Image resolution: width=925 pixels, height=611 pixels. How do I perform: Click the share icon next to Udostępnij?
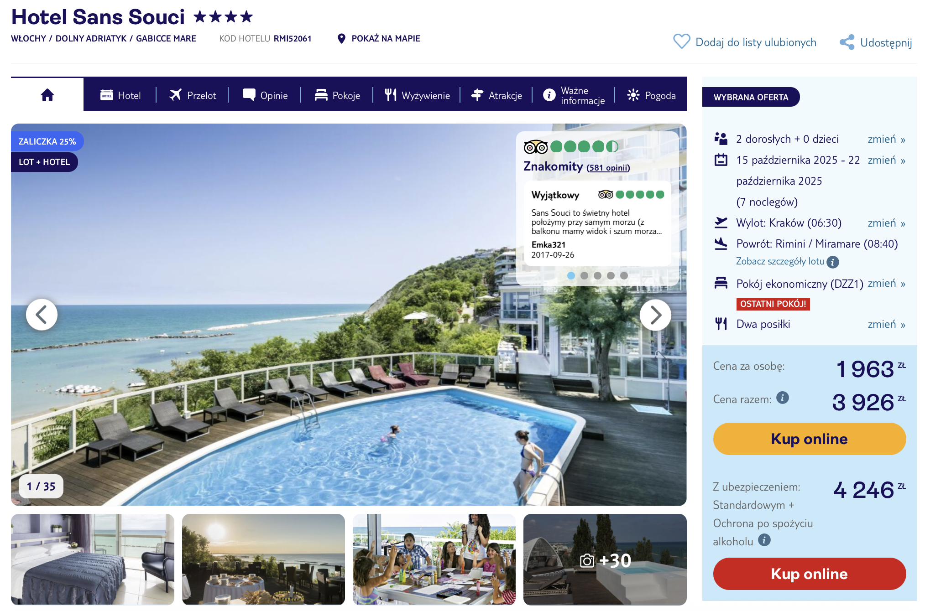pyautogui.click(x=847, y=42)
